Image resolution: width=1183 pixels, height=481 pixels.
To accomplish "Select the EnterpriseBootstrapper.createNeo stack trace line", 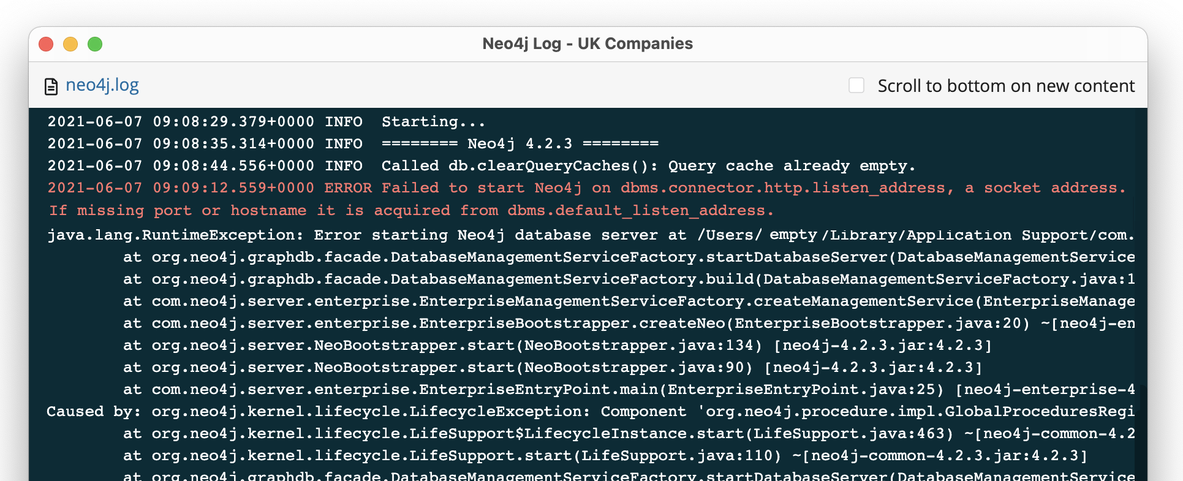I will pyautogui.click(x=628, y=324).
